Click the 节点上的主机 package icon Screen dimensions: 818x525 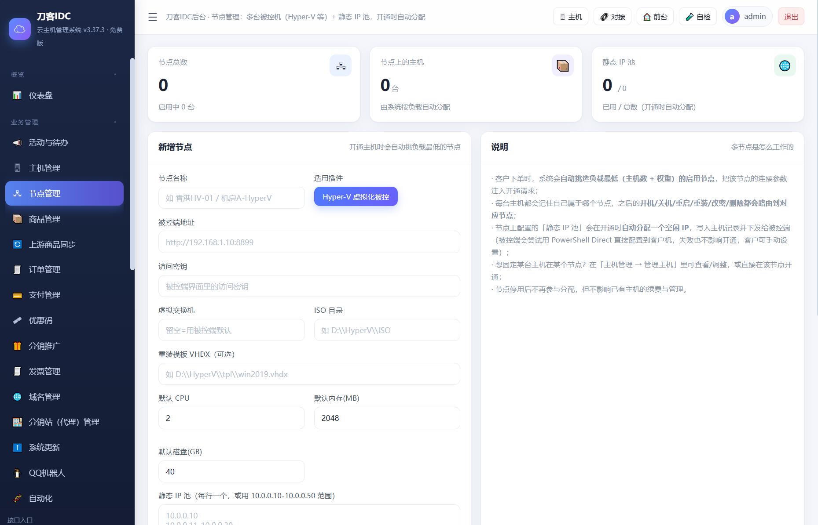(563, 65)
